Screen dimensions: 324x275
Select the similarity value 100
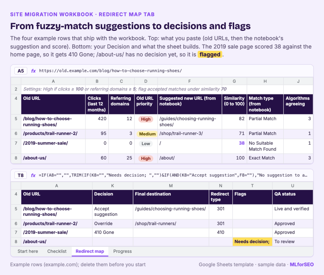[x=234, y=159]
